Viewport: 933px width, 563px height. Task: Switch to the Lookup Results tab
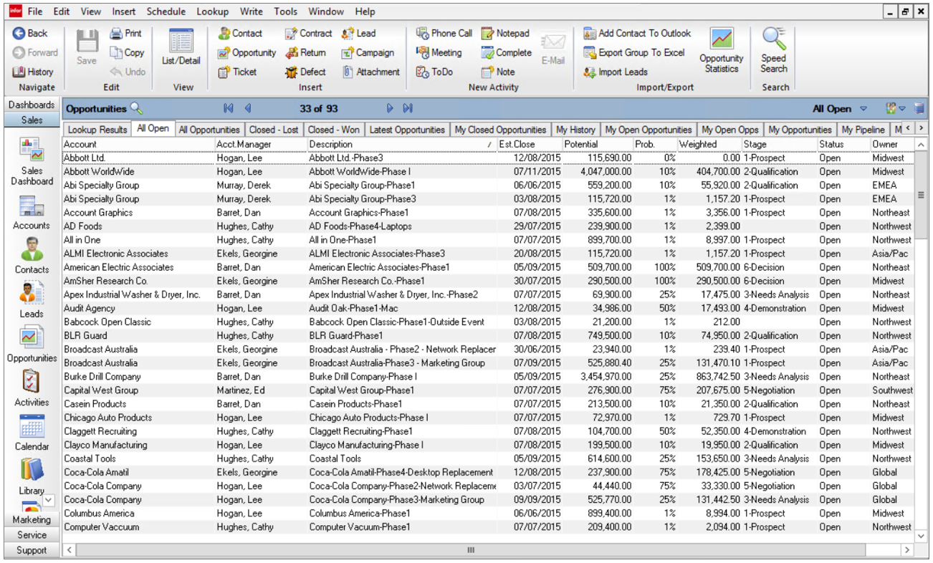97,130
